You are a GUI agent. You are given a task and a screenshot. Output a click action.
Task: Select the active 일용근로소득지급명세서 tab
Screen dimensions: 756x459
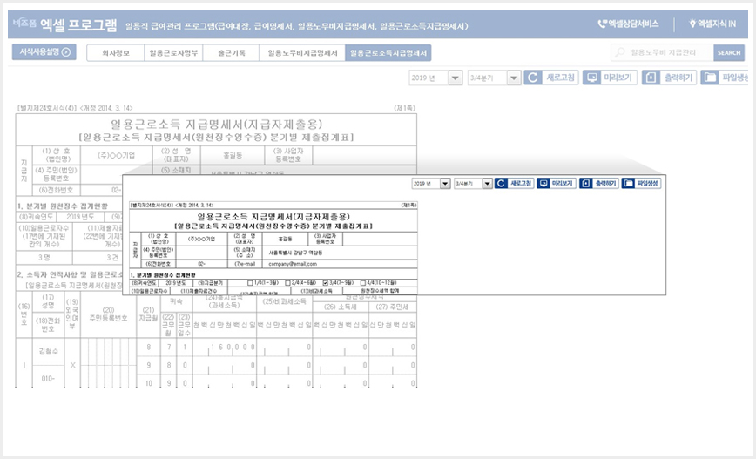[x=388, y=53]
